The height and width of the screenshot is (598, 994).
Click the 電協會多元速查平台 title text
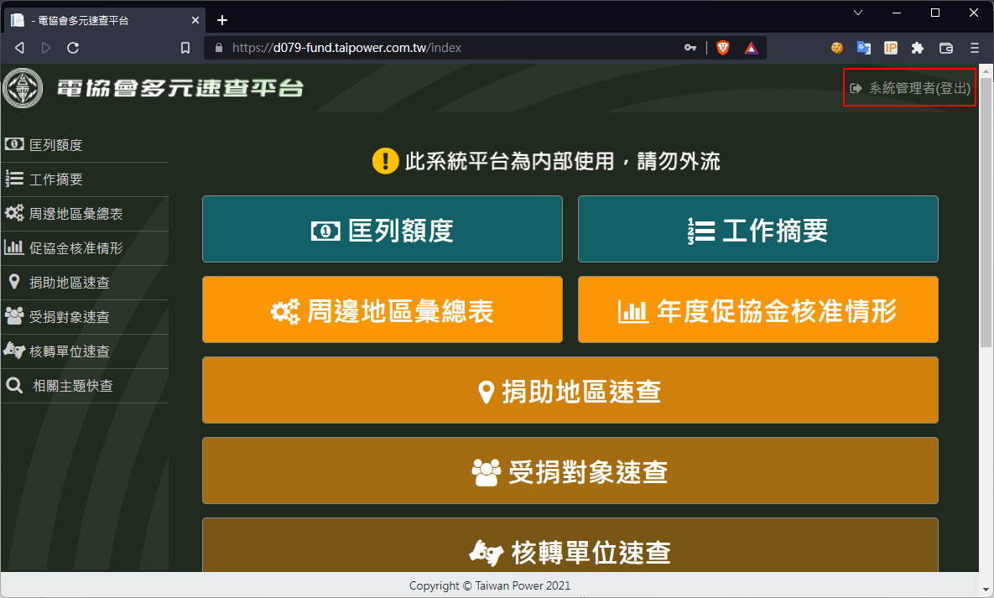click(180, 88)
